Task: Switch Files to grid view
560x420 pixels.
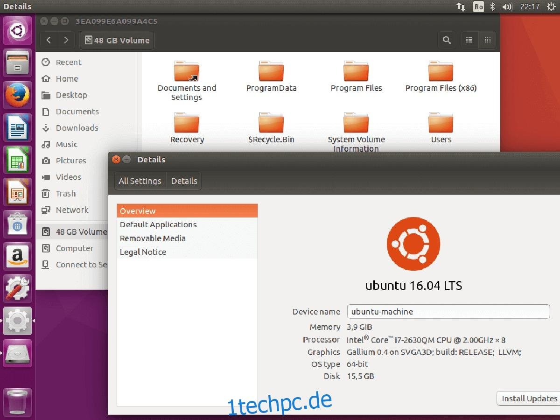Action: coord(488,40)
